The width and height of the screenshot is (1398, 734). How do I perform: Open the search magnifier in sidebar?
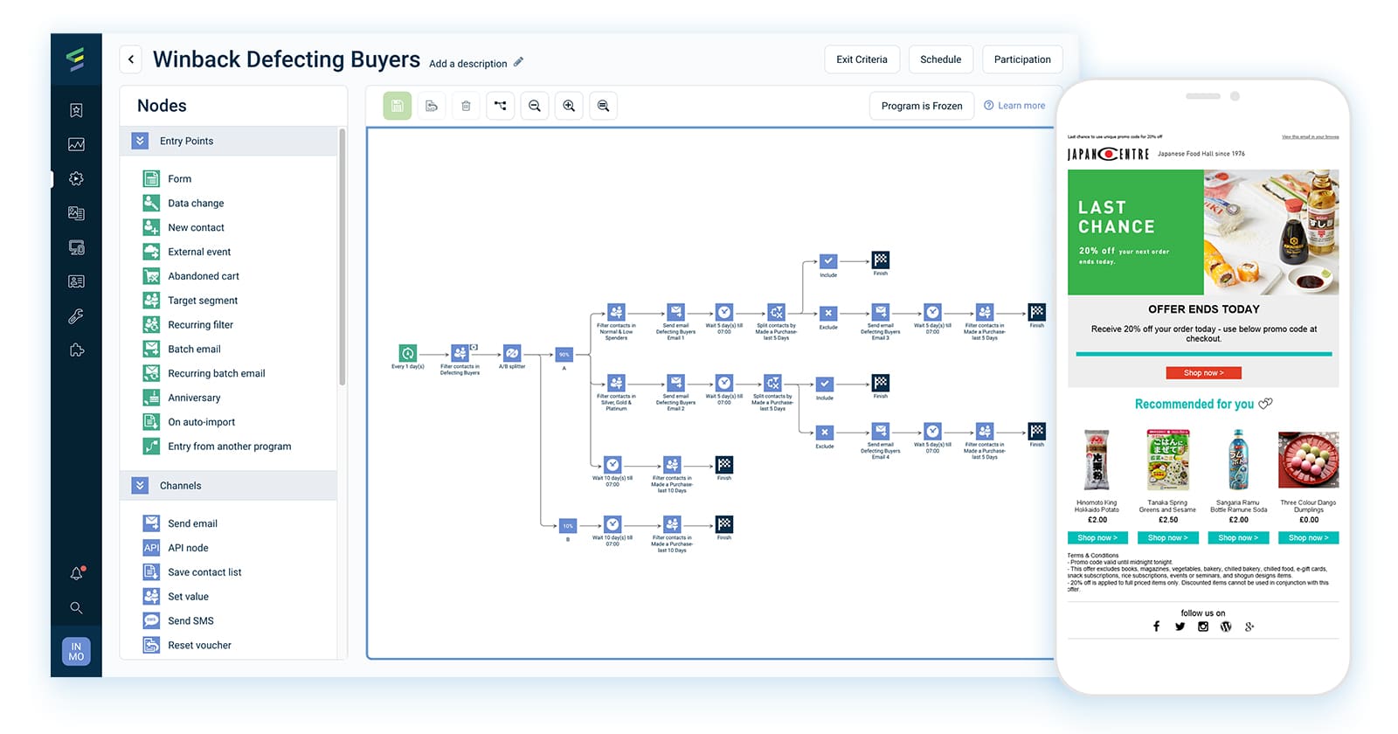[76, 607]
